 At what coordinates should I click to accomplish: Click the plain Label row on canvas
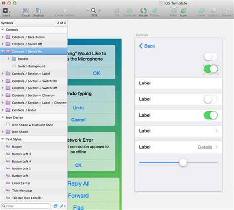tap(178, 83)
